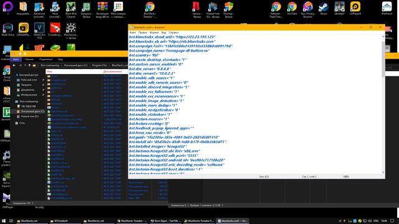
Task: Switch to bluestacks.conf Notepad taskbar button
Action: [232, 221]
